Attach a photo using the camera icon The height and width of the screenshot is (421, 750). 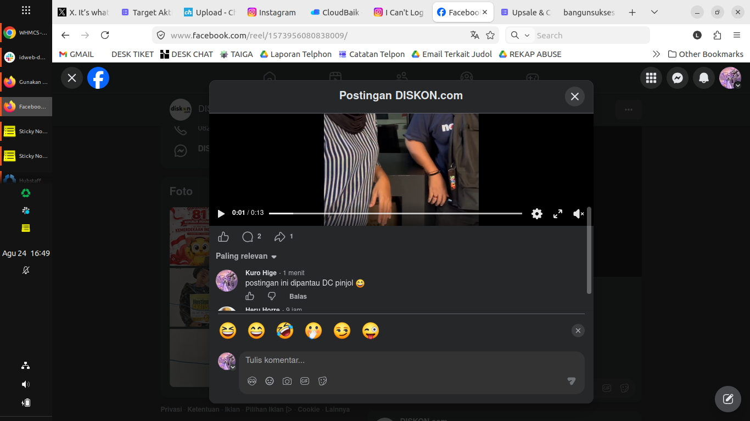tap(287, 381)
